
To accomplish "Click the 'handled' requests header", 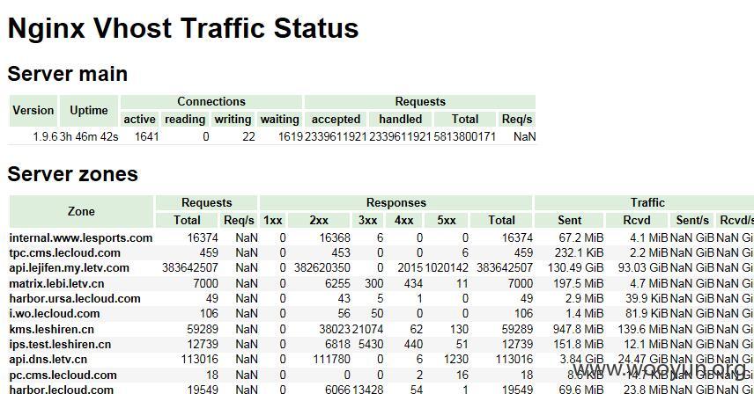I will tap(400, 119).
